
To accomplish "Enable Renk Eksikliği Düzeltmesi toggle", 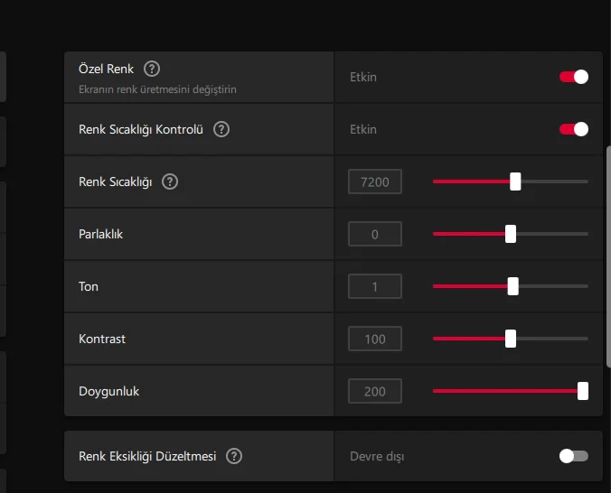I will [574, 456].
